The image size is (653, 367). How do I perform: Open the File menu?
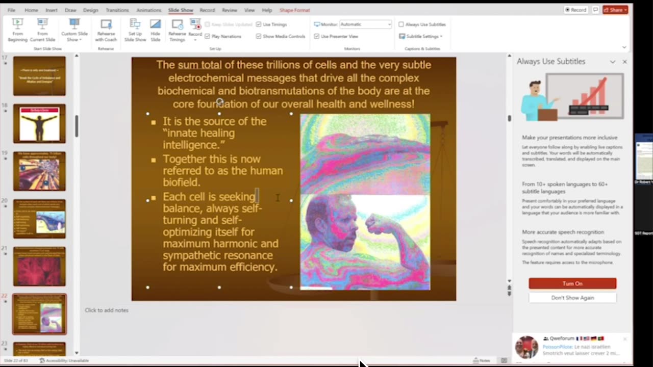(11, 10)
